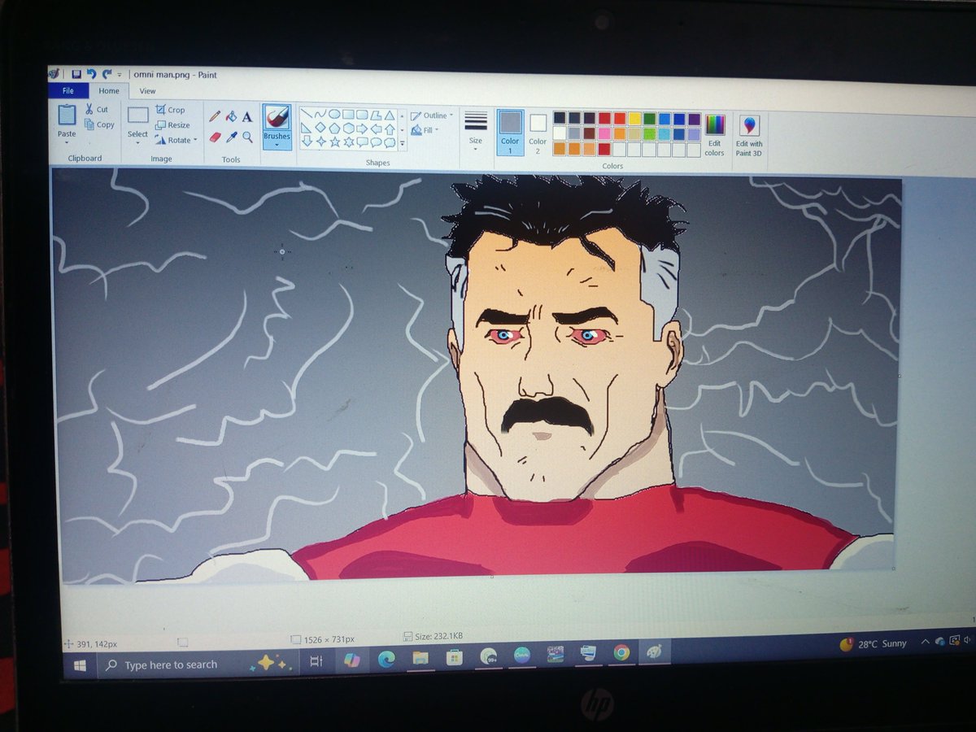
Task: Open Google Chrome from taskbar
Action: point(621,651)
